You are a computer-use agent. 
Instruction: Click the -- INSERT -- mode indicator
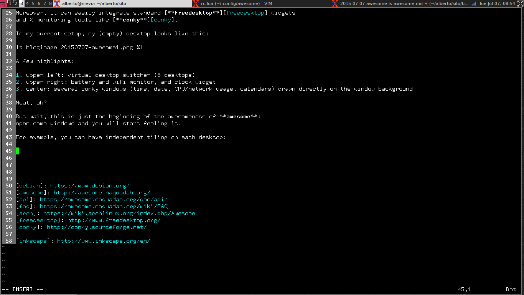click(x=23, y=289)
